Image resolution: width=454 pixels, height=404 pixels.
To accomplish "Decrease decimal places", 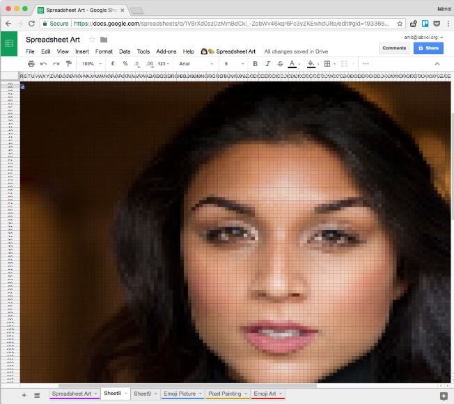I will point(137,64).
